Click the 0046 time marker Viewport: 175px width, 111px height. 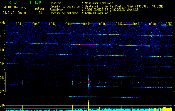pos(102,24)
